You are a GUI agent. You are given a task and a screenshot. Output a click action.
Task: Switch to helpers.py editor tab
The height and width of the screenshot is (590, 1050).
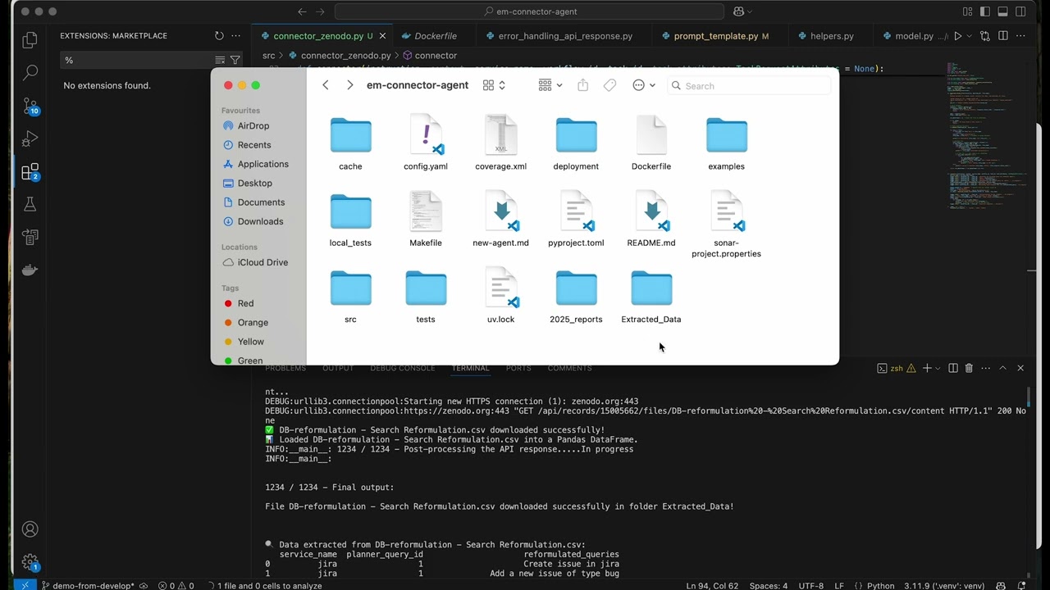[831, 36]
